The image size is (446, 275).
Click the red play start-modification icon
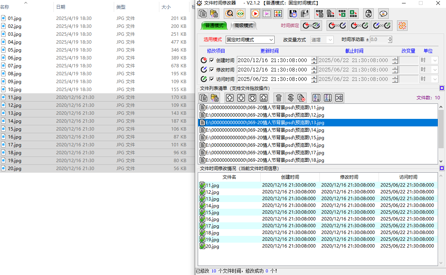(x=255, y=14)
